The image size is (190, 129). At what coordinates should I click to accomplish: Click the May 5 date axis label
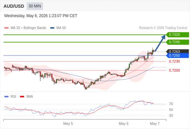click(68, 124)
